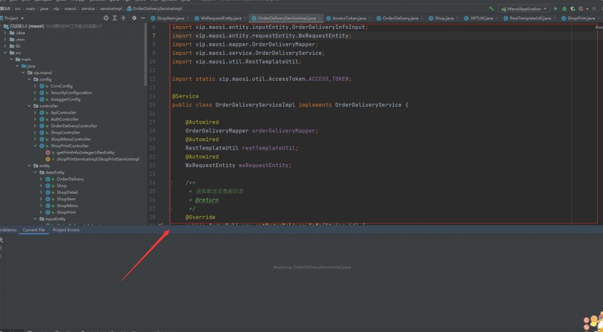Close the OrderDeliveryServiceImpl.java tab

(320, 18)
